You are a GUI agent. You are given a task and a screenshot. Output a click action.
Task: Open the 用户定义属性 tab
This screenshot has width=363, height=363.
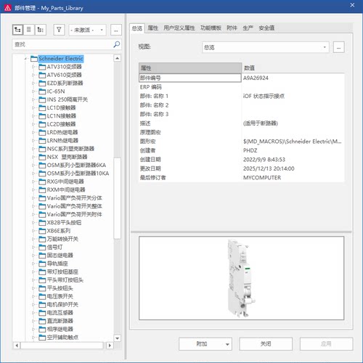(x=179, y=28)
